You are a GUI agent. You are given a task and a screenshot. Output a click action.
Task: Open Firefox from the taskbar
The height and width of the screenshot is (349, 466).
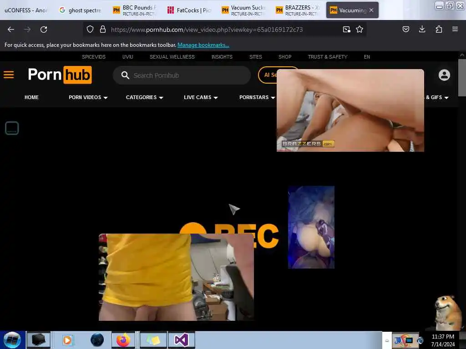[x=123, y=340]
